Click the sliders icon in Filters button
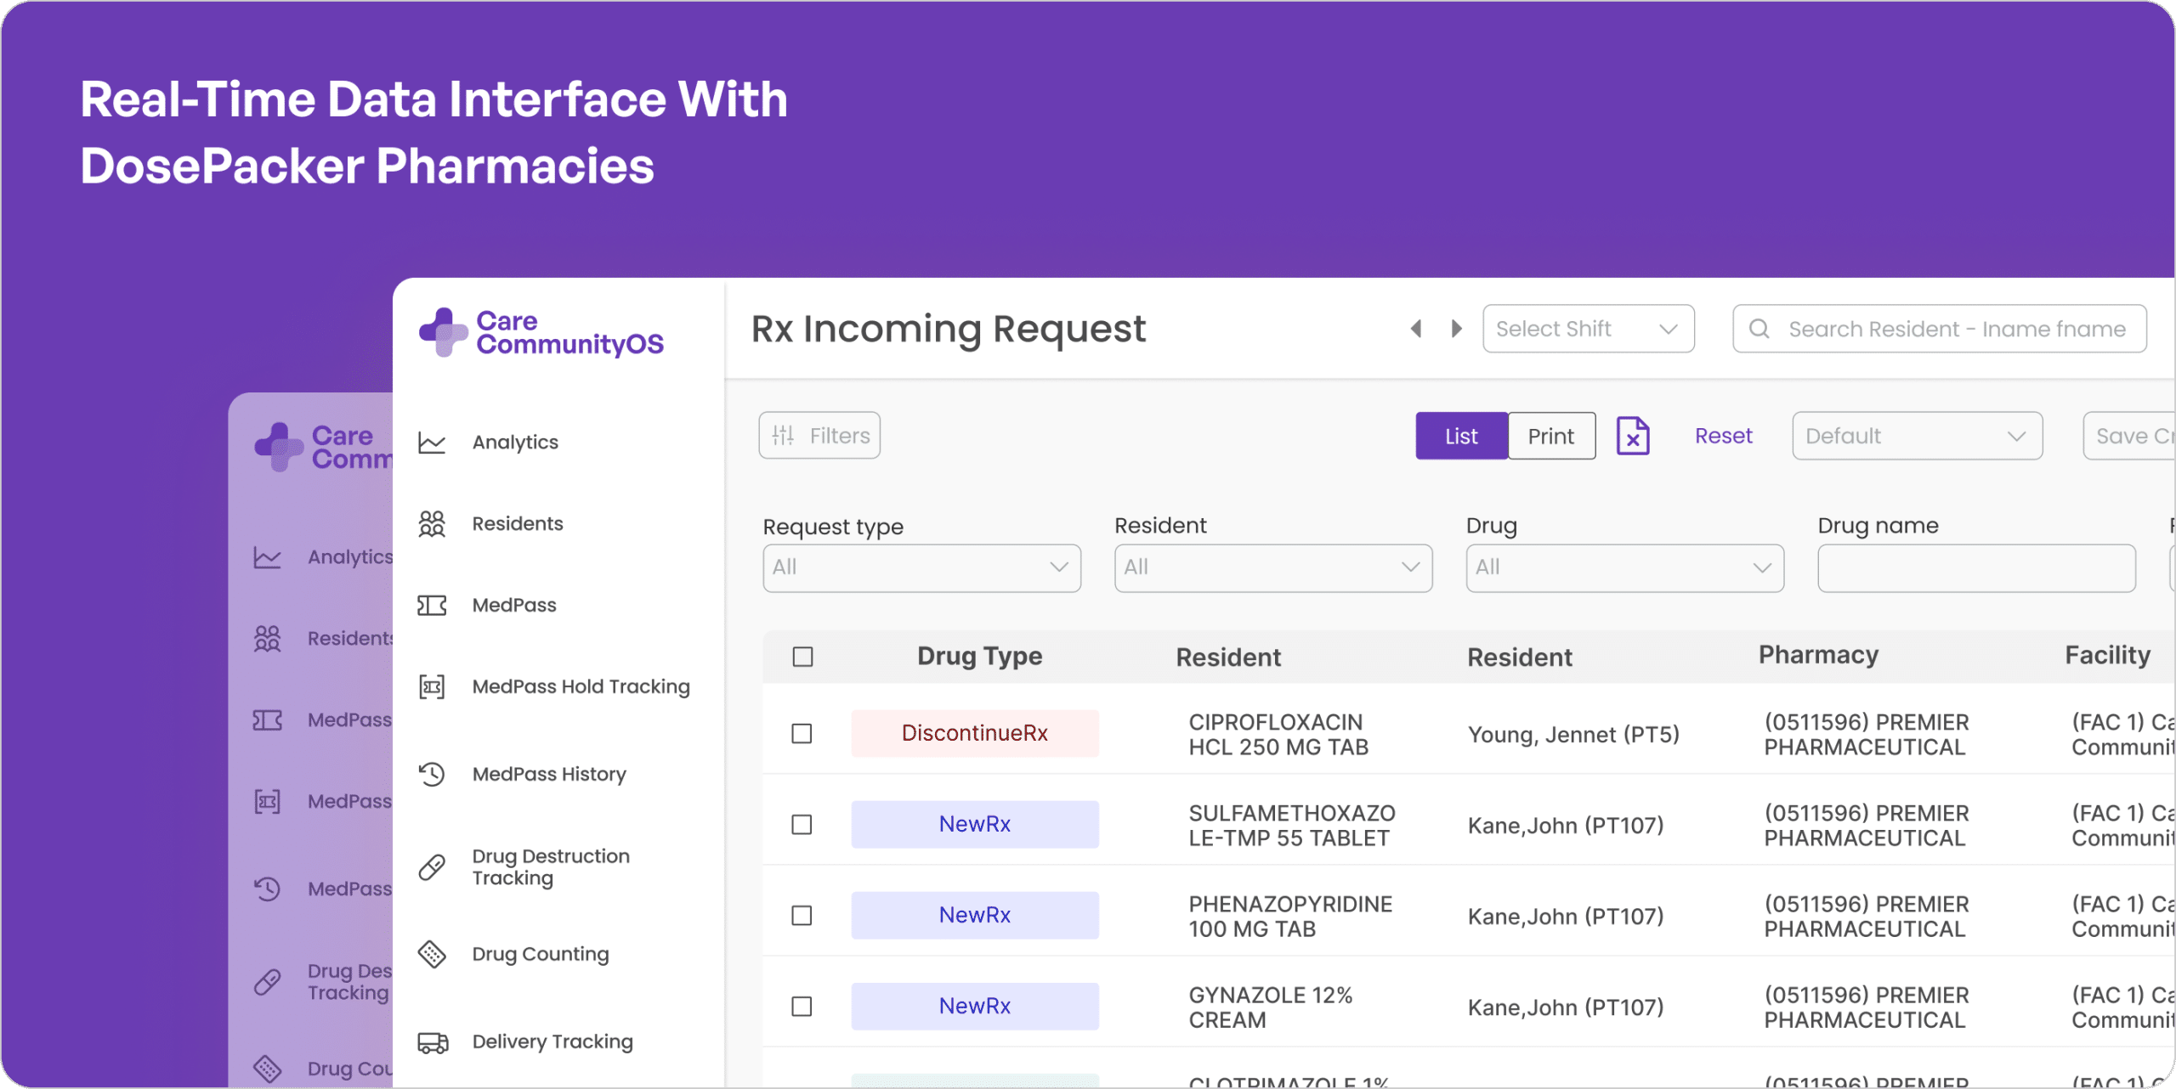 point(783,436)
